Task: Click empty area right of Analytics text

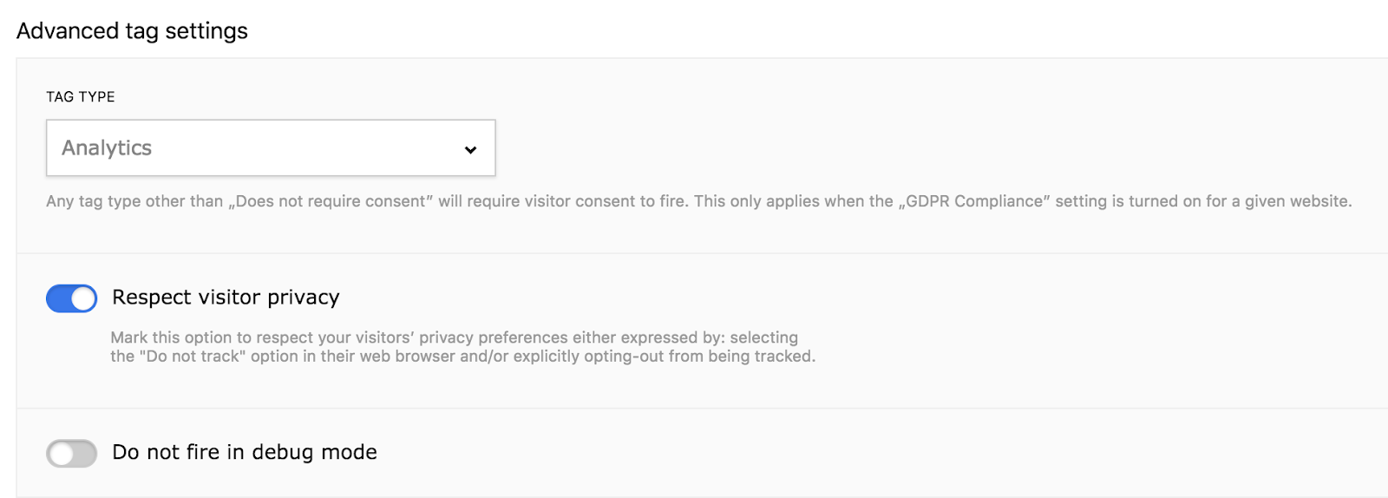Action: (x=304, y=148)
